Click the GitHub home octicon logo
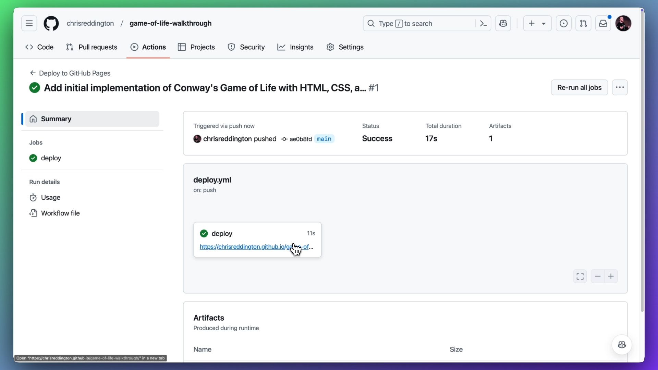 [x=51, y=23]
